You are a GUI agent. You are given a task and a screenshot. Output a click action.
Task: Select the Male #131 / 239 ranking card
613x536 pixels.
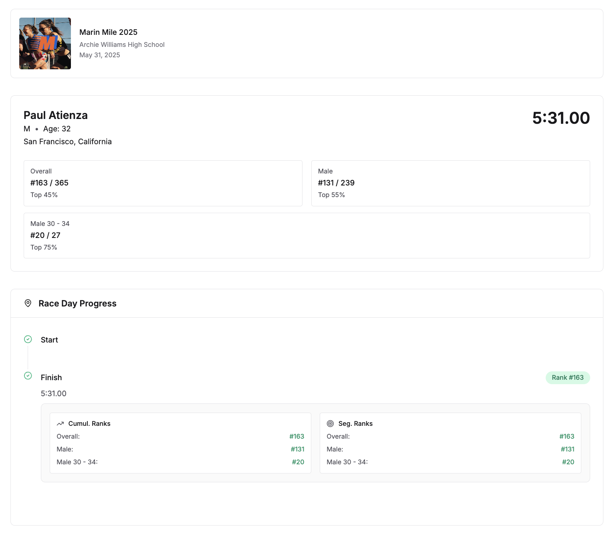click(450, 183)
